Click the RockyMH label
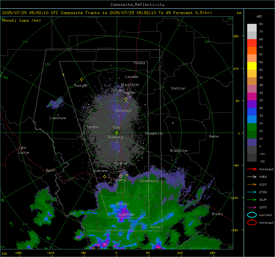 coord(81,86)
